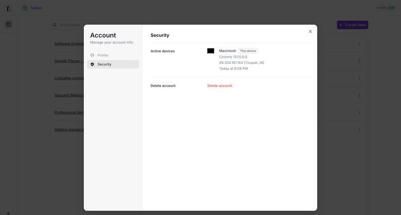Image resolution: width=401 pixels, height=215 pixels.
Task: Click the red Delete account link
Action: click(220, 86)
